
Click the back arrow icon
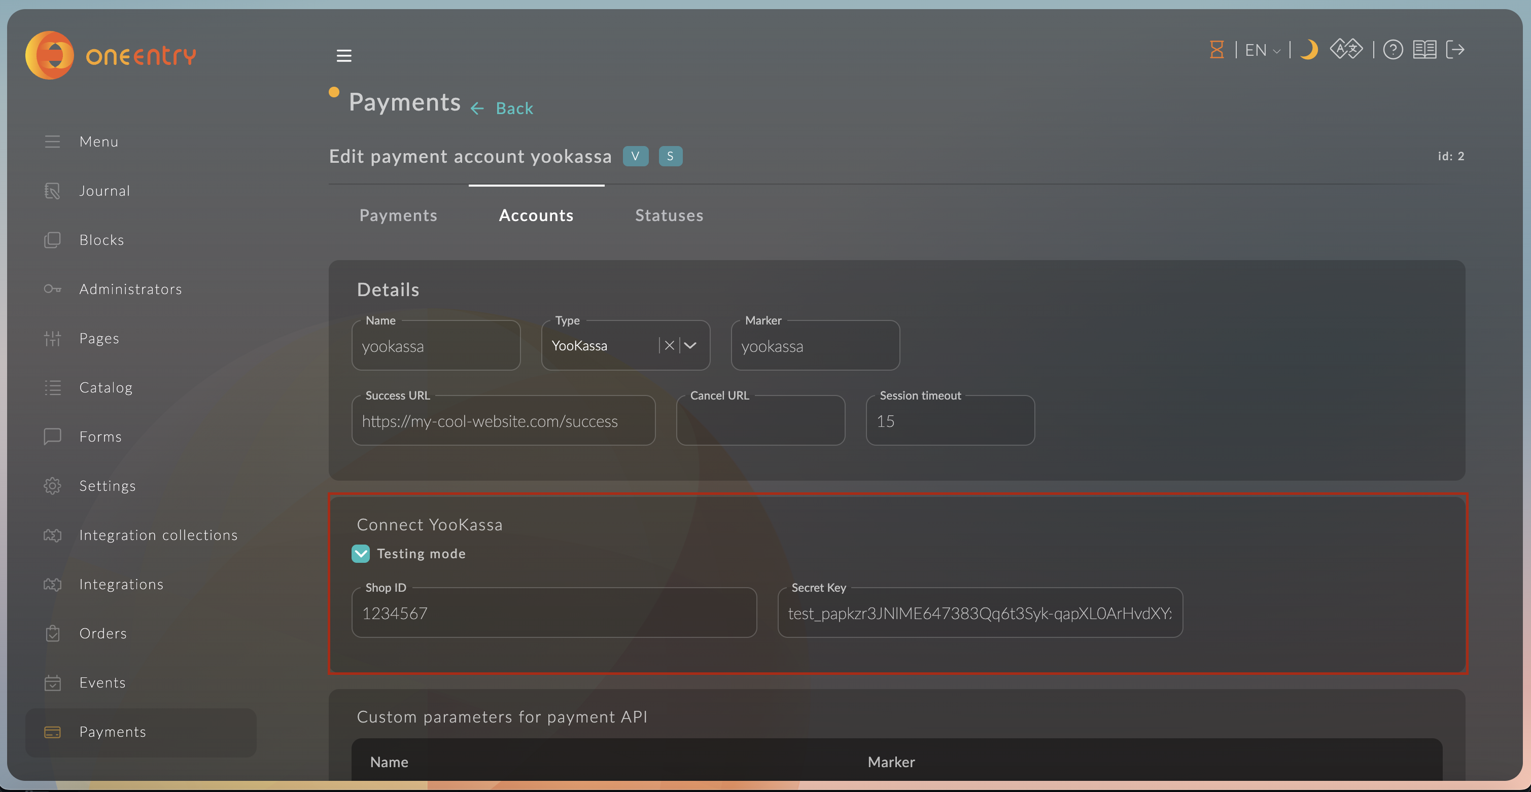[x=477, y=108]
